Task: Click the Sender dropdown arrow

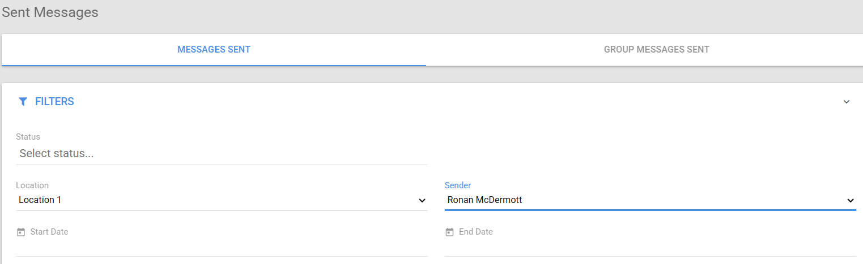Action: pyautogui.click(x=850, y=201)
